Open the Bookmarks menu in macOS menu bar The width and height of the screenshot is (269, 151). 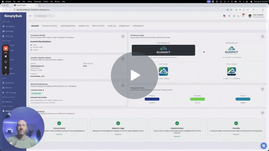pos(37,1)
